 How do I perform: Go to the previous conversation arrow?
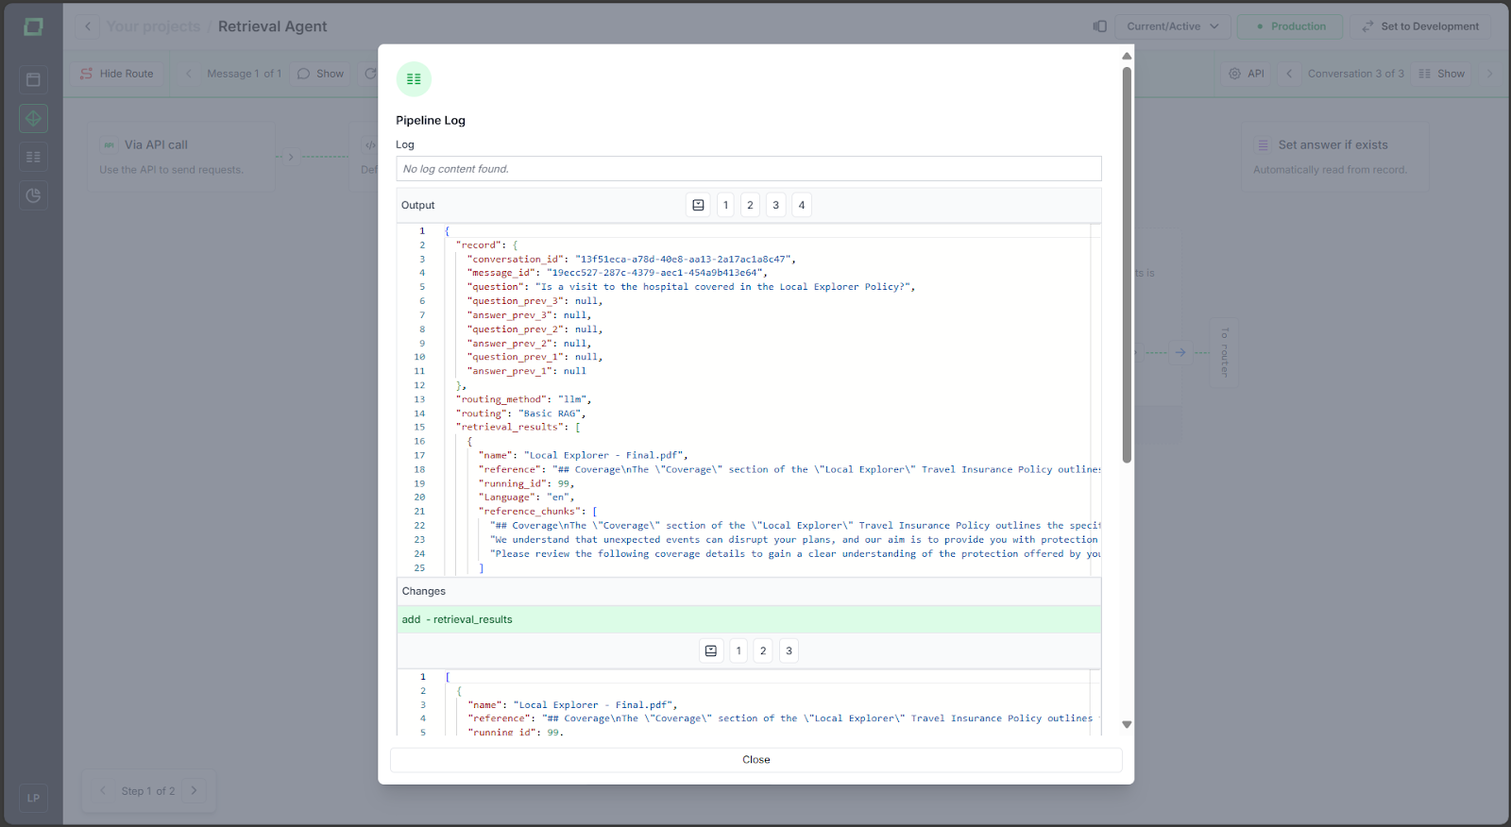pyautogui.click(x=1289, y=74)
